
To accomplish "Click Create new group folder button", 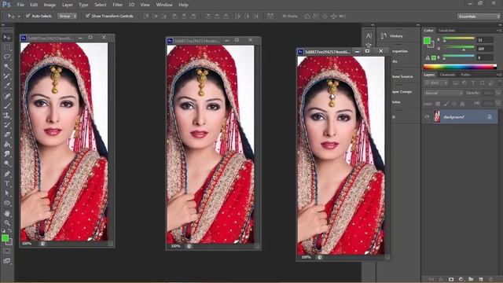I will (471, 280).
